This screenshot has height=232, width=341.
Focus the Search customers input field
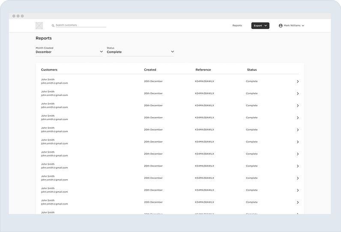click(81, 25)
